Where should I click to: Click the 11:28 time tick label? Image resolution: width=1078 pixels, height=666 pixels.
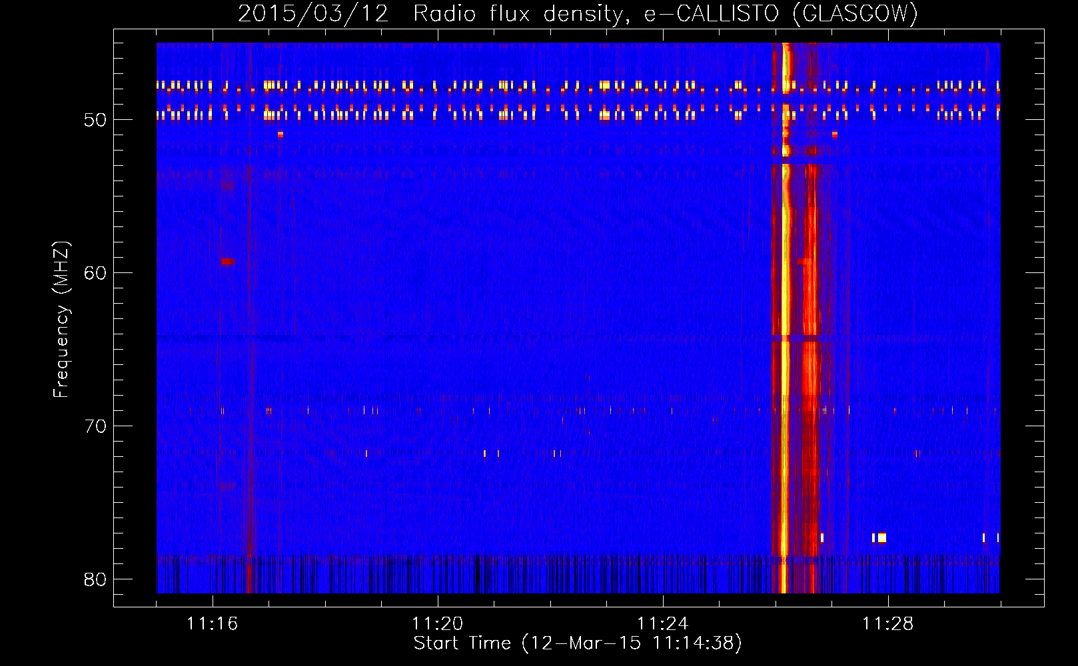[x=887, y=624]
